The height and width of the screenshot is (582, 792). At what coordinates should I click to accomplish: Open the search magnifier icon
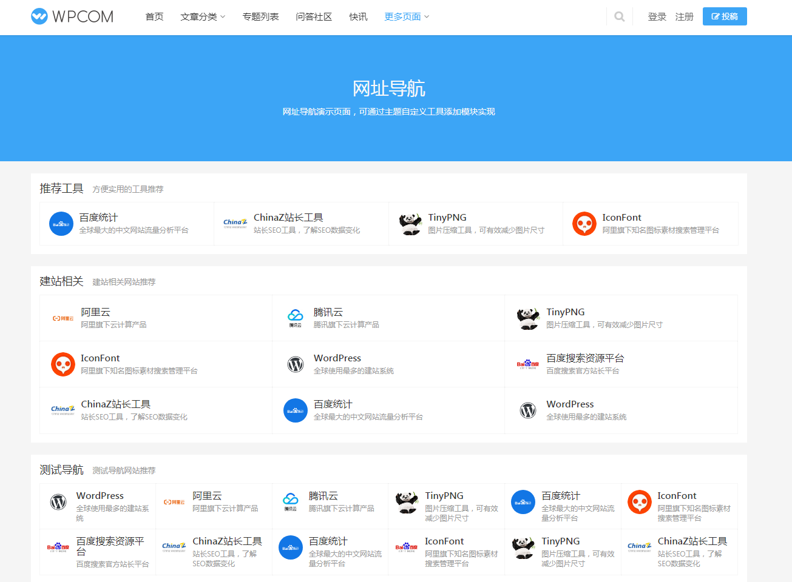[619, 16]
